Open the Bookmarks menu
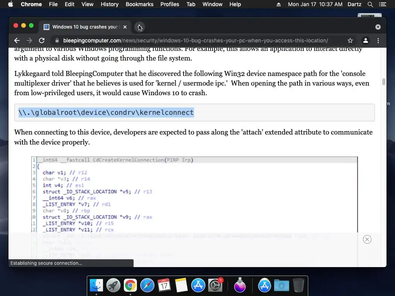 tap(140, 4)
